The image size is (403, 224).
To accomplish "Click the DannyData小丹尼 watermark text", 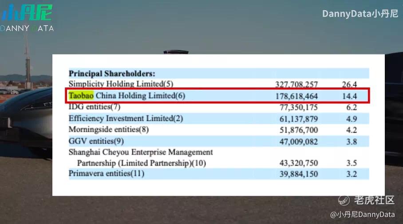I will [x=360, y=14].
